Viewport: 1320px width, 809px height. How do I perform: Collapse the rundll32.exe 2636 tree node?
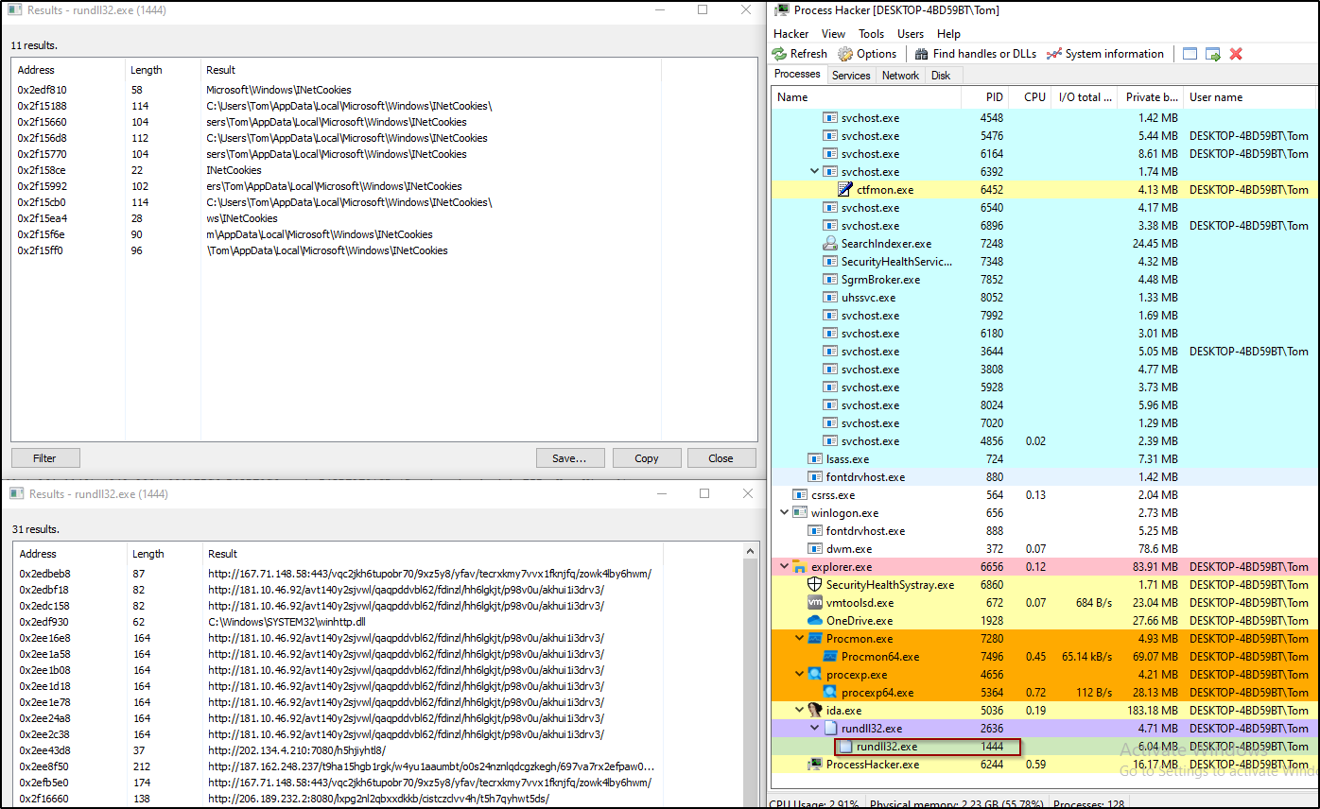coord(815,729)
